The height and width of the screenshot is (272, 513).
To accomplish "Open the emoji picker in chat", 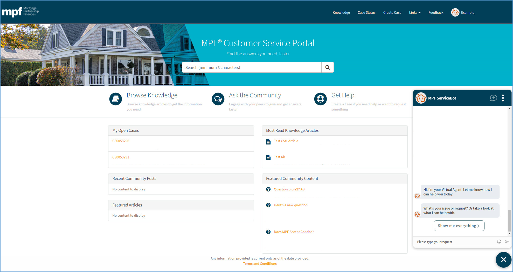I will coord(499,242).
